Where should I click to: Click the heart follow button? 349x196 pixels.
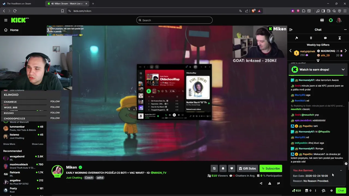point(232,169)
